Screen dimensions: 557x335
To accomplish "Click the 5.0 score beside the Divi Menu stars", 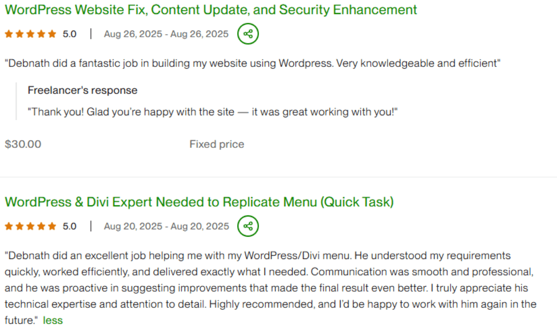I will click(70, 226).
